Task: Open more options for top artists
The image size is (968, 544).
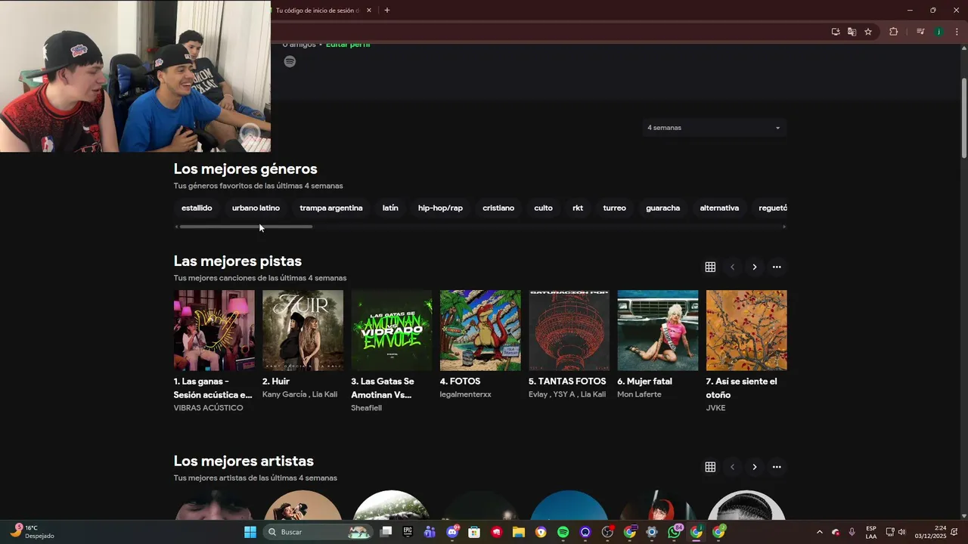Action: pyautogui.click(x=777, y=467)
